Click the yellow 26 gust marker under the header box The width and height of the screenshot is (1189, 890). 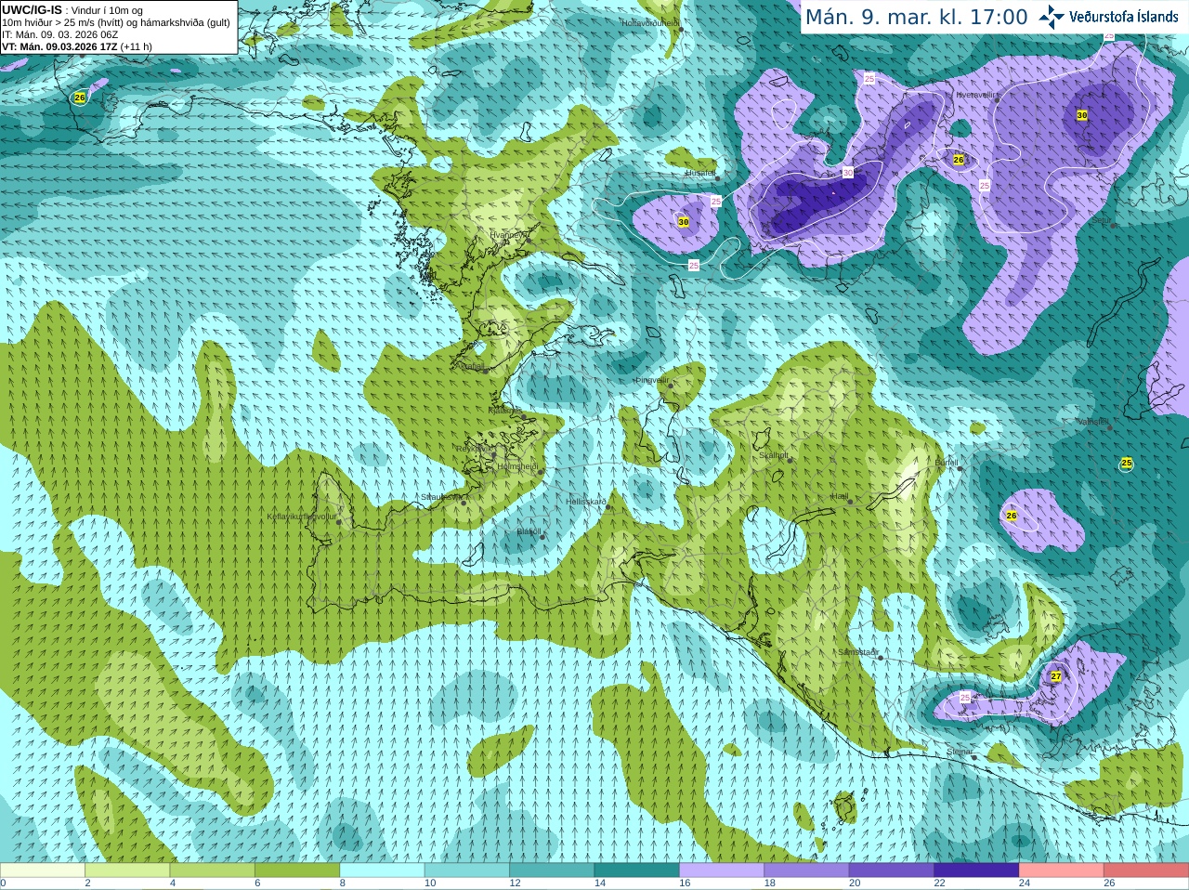pos(80,98)
